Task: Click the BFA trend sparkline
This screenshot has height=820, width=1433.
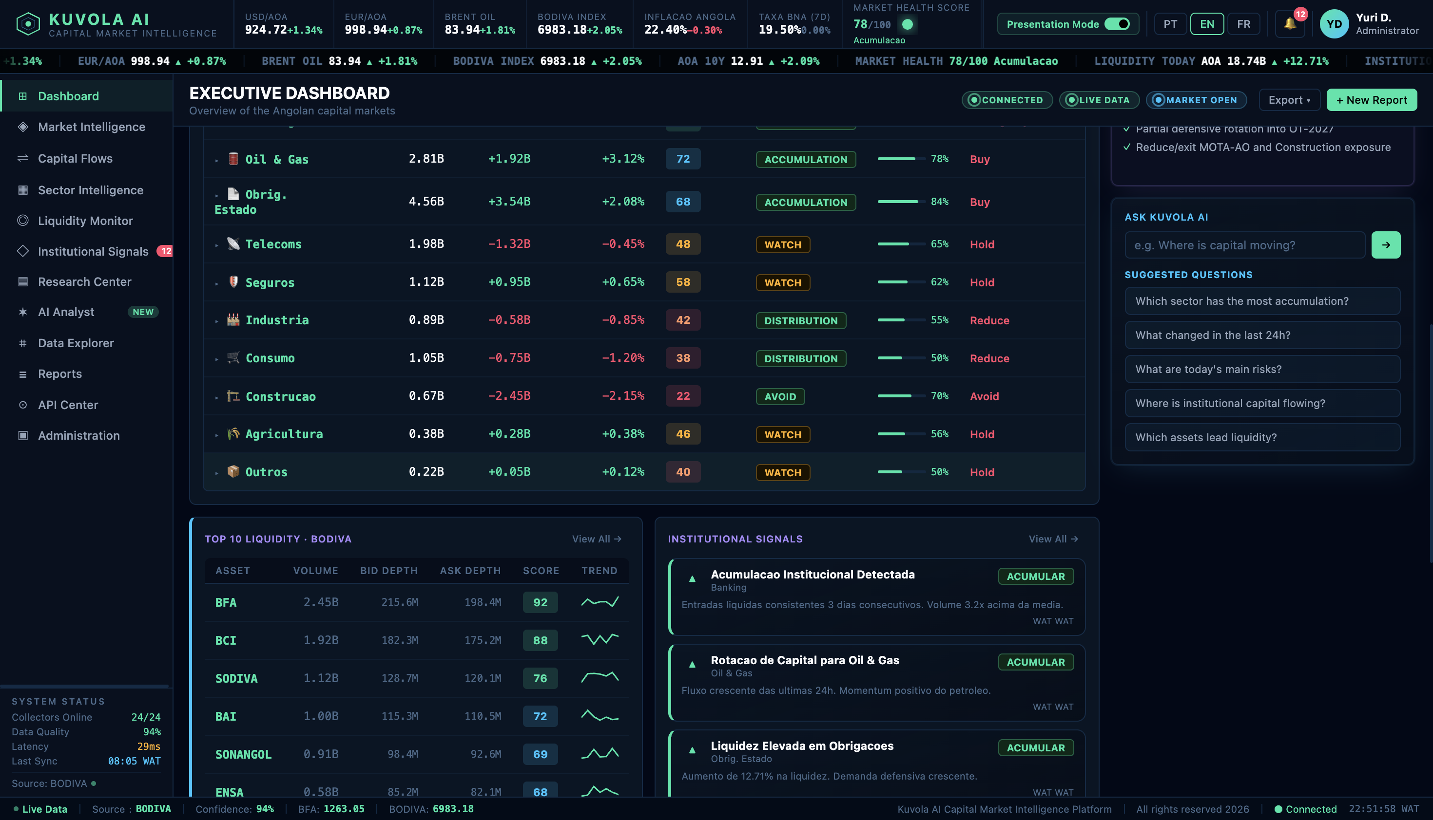Action: click(600, 602)
